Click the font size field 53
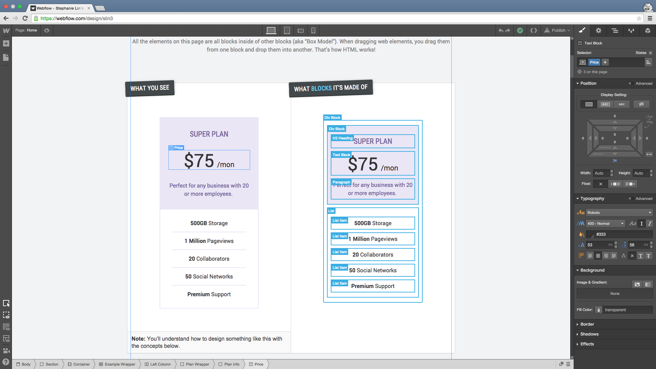Screen dimensions: 656x369 600,245
